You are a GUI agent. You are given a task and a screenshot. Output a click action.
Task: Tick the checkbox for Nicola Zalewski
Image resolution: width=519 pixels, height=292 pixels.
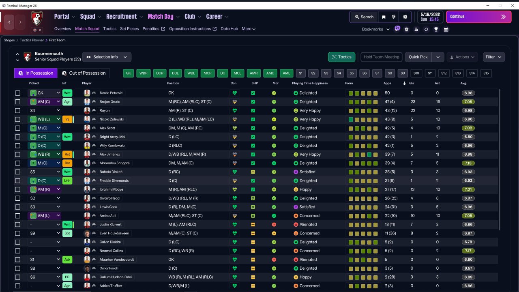(x=17, y=119)
